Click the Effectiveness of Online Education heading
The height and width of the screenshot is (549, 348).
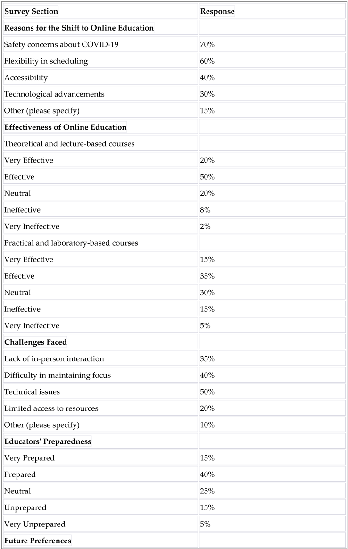(66, 127)
